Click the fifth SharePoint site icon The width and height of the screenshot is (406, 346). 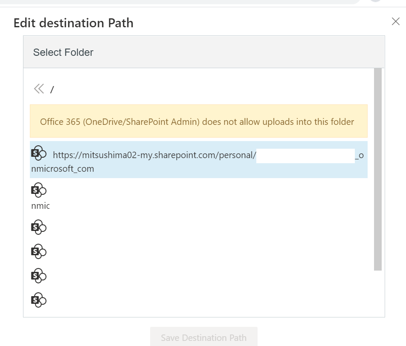38,276
